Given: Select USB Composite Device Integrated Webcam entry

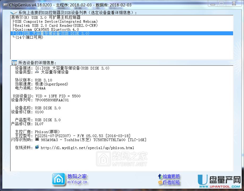Looking at the screenshot, I should (56, 21).
